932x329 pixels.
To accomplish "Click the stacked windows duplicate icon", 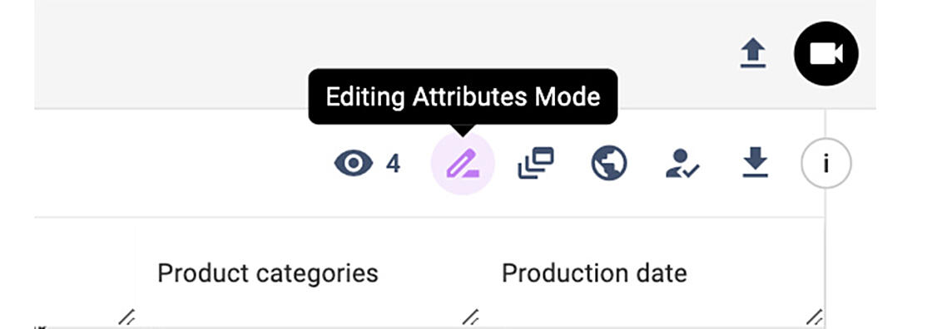I will point(536,163).
